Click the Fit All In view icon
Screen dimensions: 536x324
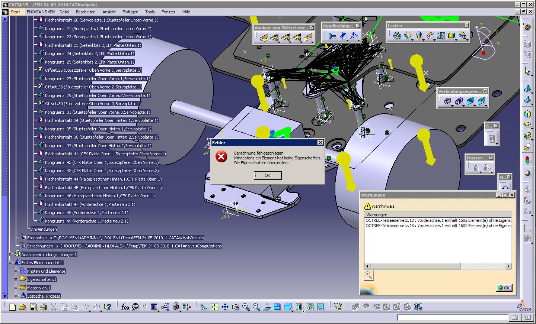coord(214,307)
